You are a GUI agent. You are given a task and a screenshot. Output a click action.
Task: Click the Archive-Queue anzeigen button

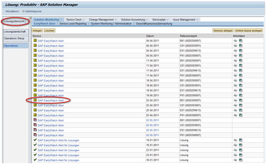coord(249,31)
